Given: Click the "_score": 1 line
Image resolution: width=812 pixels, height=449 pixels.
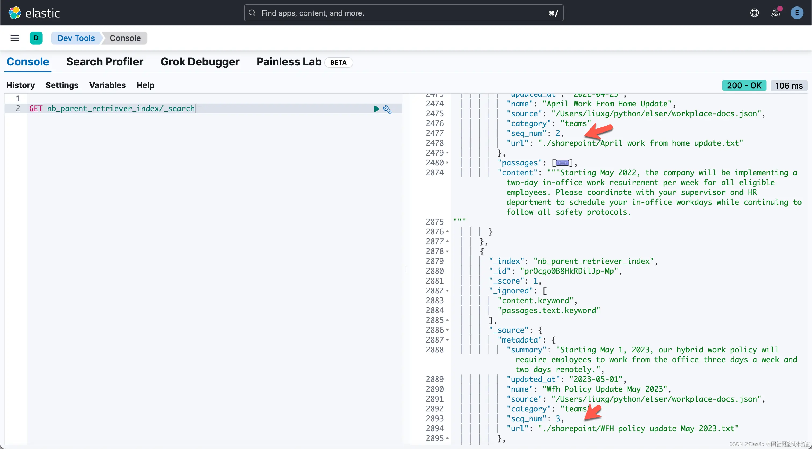Looking at the screenshot, I should 515,281.
